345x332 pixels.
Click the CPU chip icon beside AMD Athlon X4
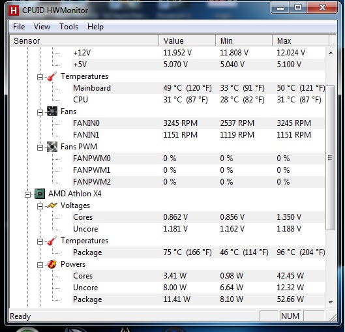click(40, 194)
